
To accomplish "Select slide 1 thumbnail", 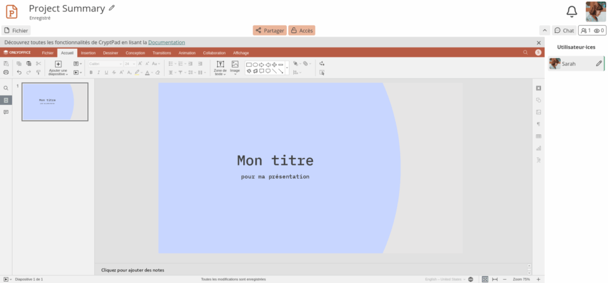I will [x=54, y=102].
